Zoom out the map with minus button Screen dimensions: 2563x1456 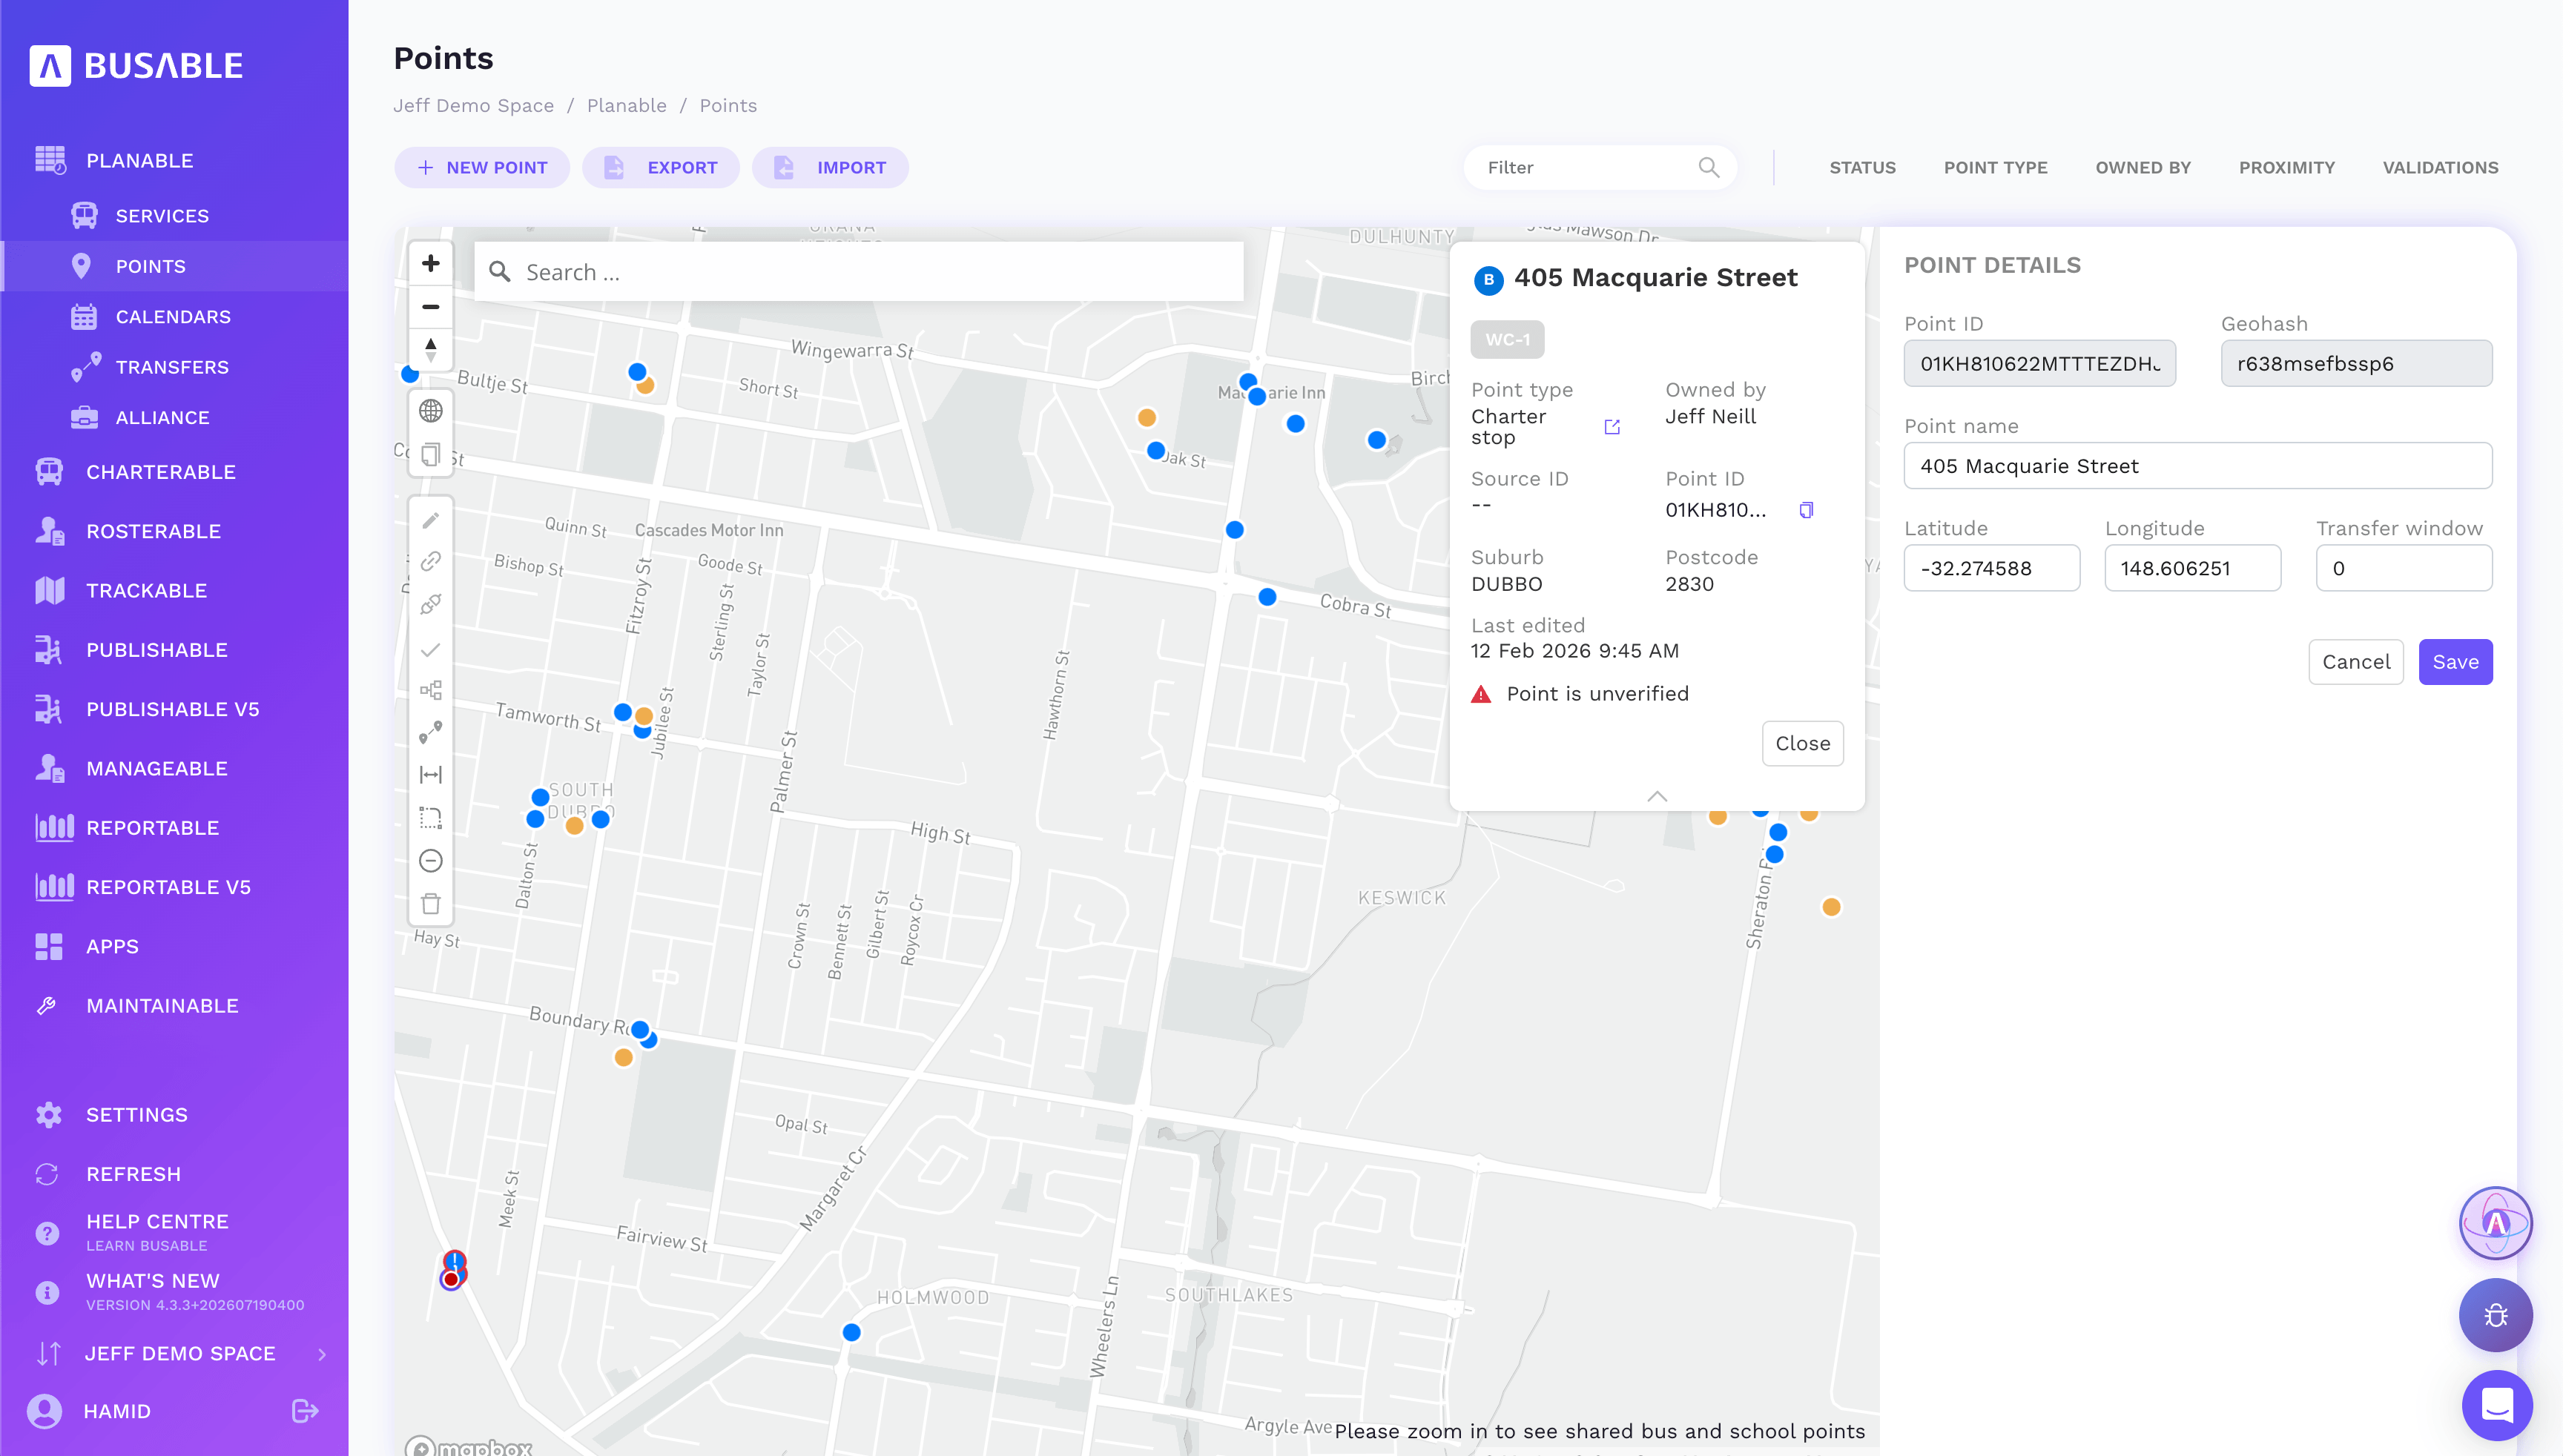[x=430, y=306]
